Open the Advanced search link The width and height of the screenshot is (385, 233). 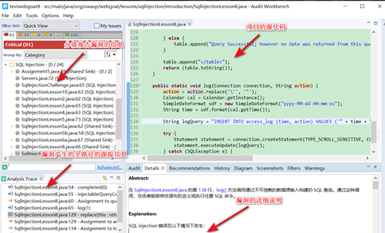tap(110, 168)
